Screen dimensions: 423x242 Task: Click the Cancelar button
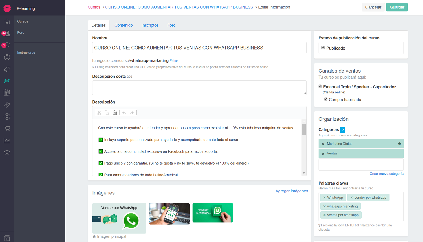[x=373, y=7]
